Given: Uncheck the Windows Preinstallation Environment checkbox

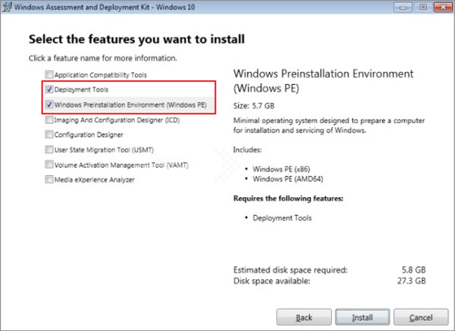Looking at the screenshot, I should pos(50,105).
